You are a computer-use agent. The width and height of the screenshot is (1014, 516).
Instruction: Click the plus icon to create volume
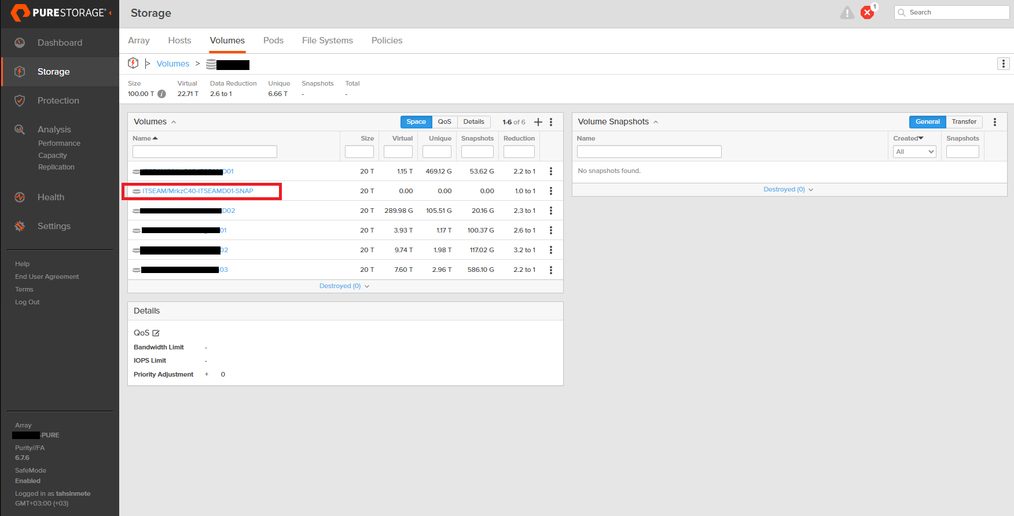click(x=538, y=122)
